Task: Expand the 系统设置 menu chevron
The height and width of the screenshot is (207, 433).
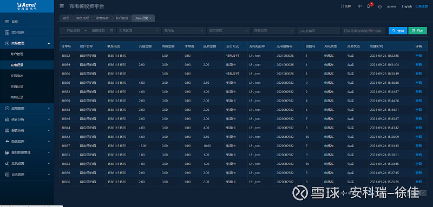Action: pos(49,163)
